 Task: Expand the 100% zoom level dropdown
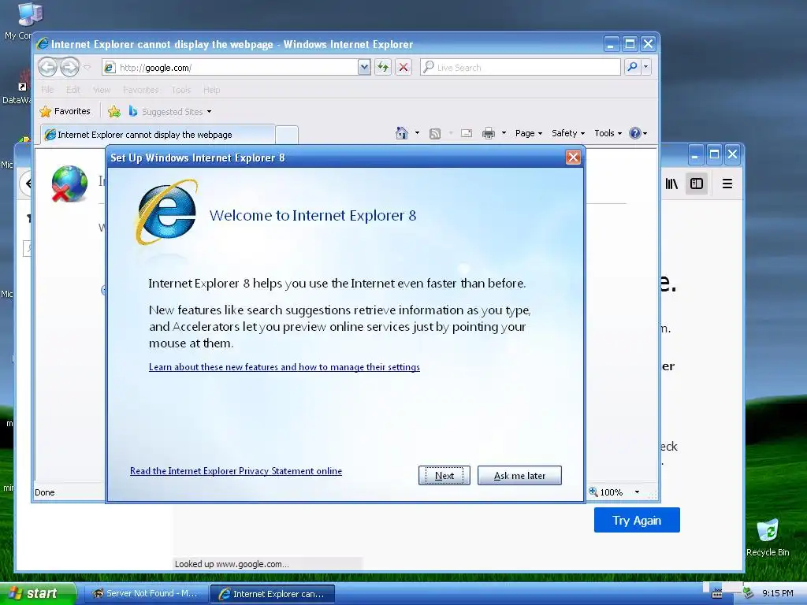[637, 492]
